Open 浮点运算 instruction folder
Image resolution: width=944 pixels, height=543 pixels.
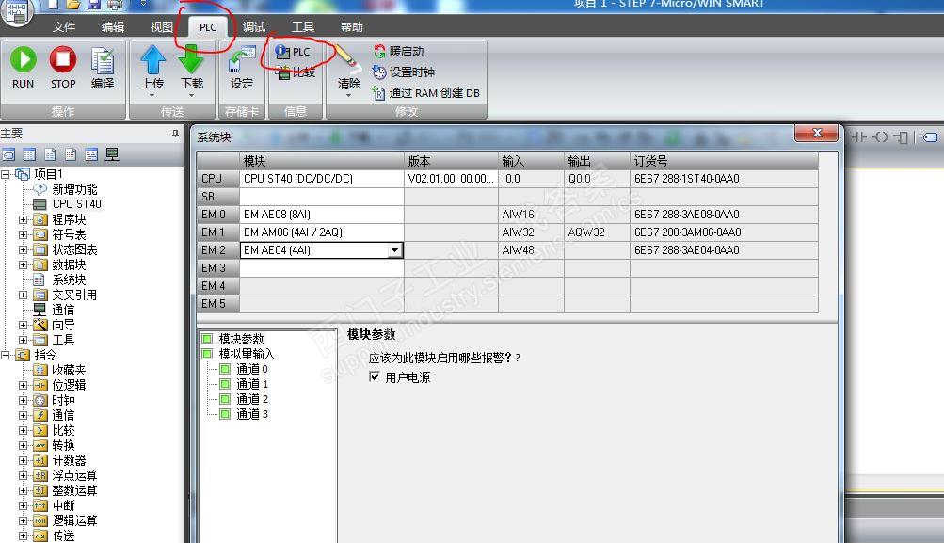click(x=65, y=475)
